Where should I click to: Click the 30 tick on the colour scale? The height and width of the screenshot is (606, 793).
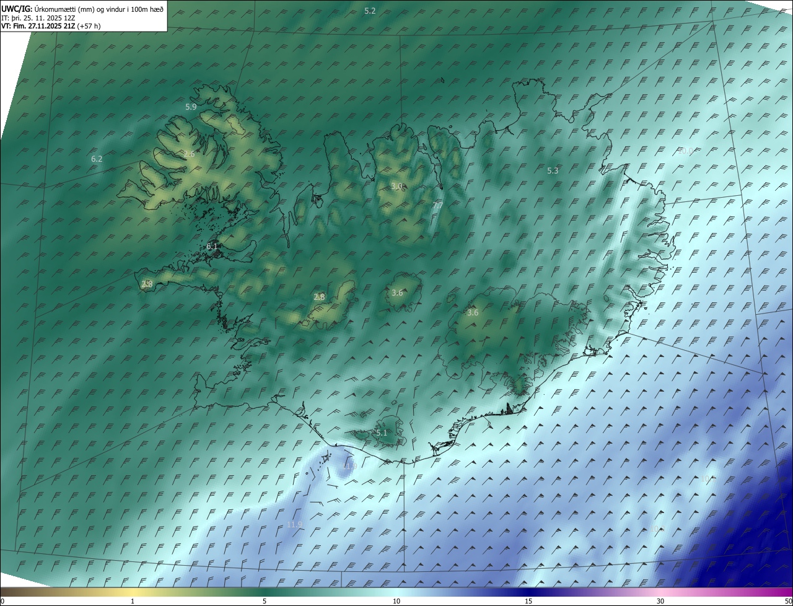tap(660, 601)
